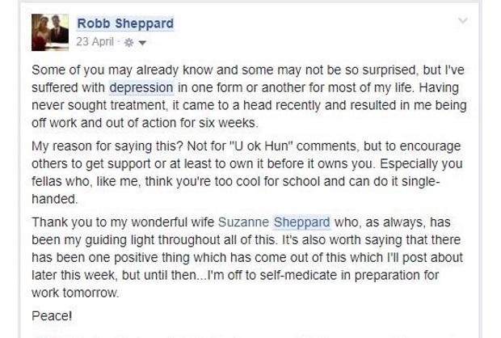Click the closing word Peace!

(52, 316)
